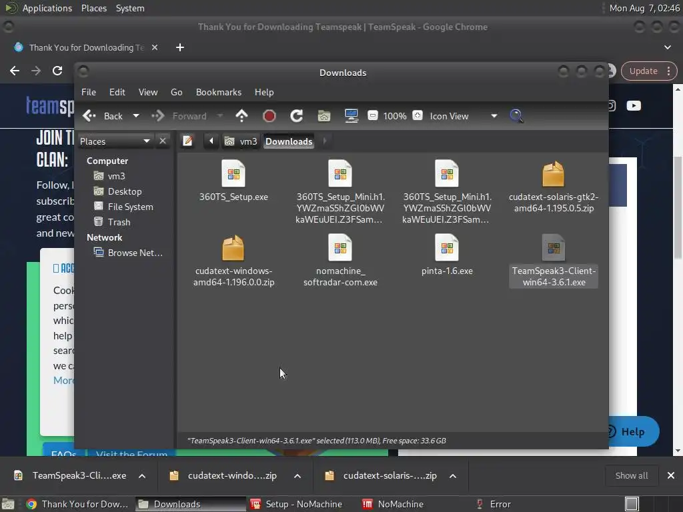The height and width of the screenshot is (512, 683).
Task: Close the Places side pane
Action: pyautogui.click(x=163, y=141)
